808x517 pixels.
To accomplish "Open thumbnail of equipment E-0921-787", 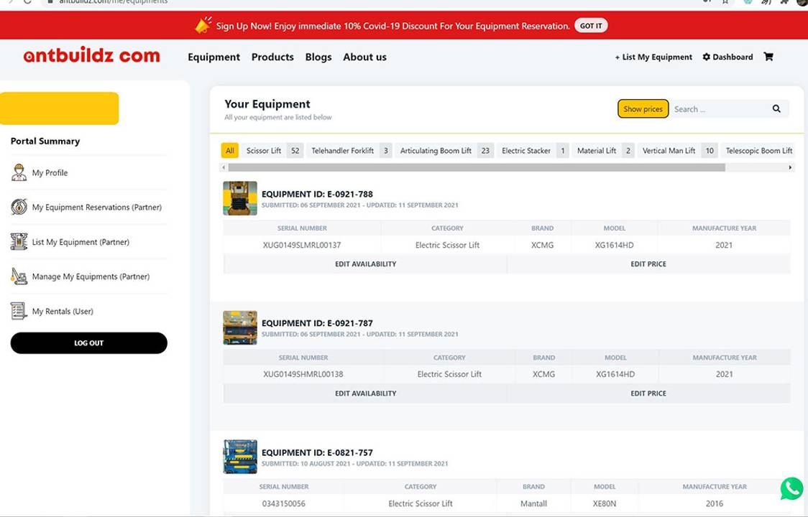I will tap(240, 327).
